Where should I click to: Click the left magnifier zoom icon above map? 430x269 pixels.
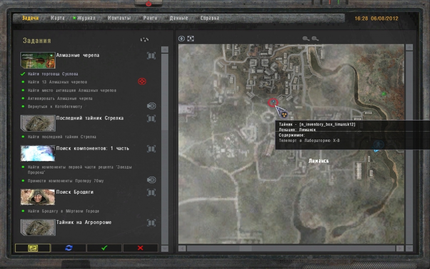[306, 39]
